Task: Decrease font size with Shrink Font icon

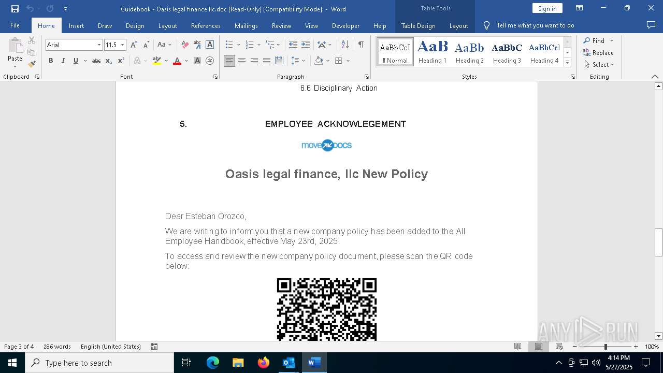Action: point(146,45)
